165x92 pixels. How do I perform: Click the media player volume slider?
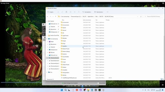pyautogui.click(x=95, y=86)
